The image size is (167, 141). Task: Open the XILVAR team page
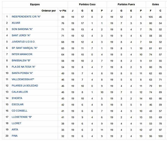[16, 23]
